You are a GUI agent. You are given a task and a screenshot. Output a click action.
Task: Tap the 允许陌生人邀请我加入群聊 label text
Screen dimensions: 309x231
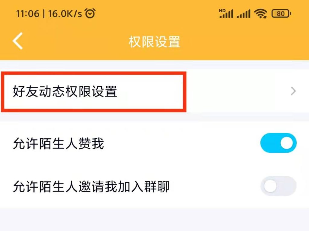coord(91,186)
